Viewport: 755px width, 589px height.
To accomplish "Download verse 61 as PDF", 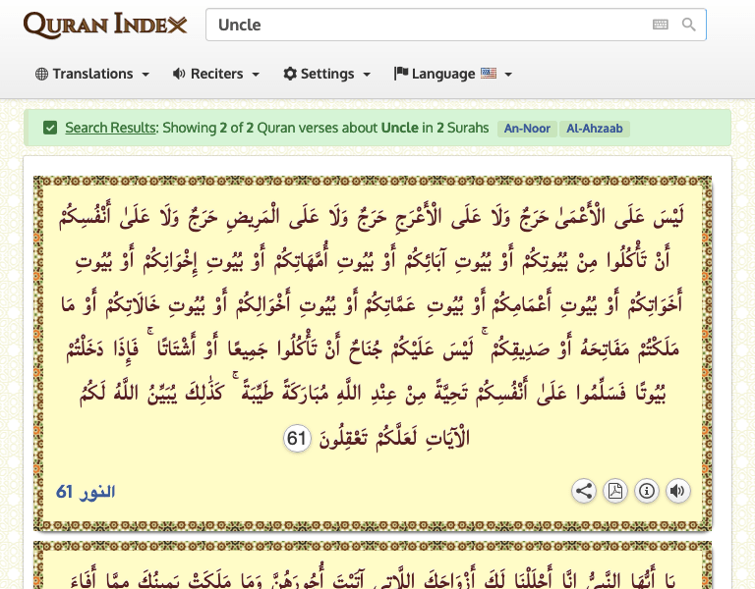I will tap(615, 491).
